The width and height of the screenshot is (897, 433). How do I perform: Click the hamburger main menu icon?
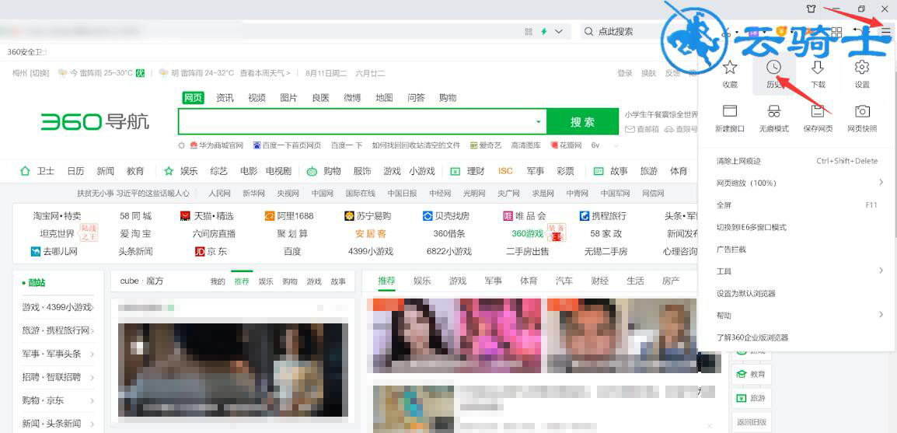[885, 31]
